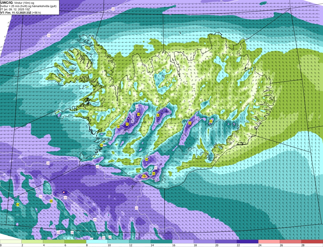Click the 18–20 m/s light purple legend swatch
Image resolution: width=323 pixels, height=247 pixels.
point(205,241)
